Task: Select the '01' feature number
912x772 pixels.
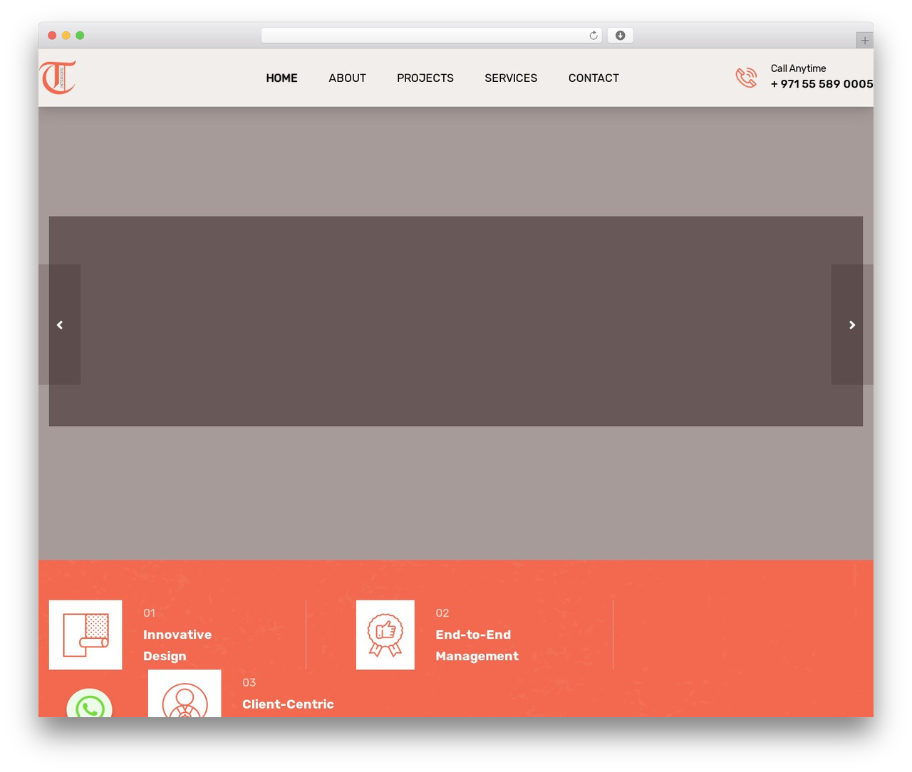Action: tap(149, 613)
